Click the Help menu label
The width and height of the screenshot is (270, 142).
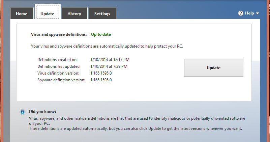[249, 13]
